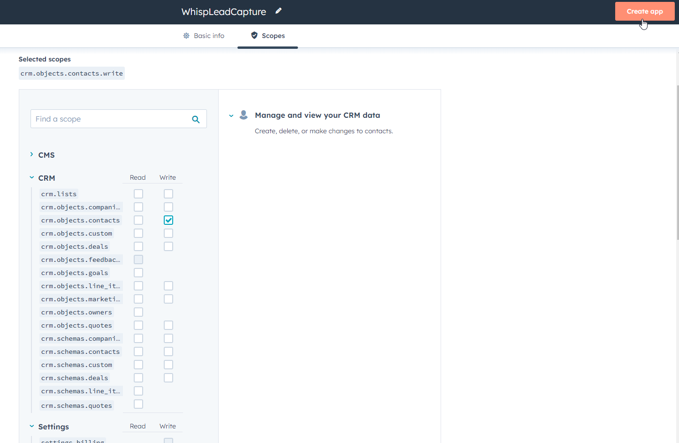Click the crm.objects.quotes scope label
The image size is (679, 443).
point(76,325)
